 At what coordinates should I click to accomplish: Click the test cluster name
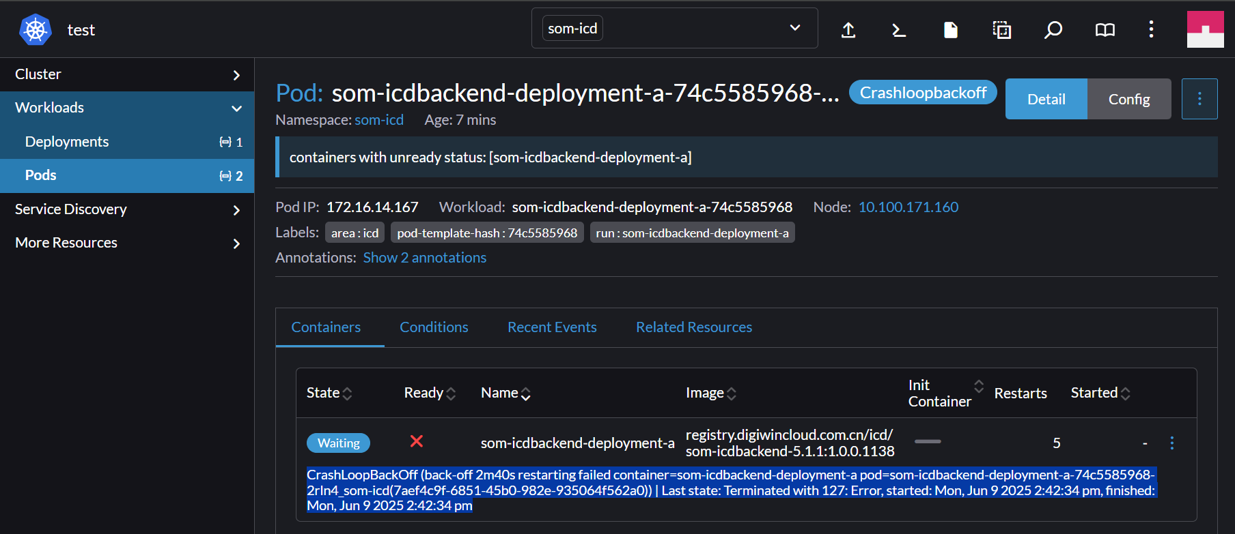pos(81,30)
